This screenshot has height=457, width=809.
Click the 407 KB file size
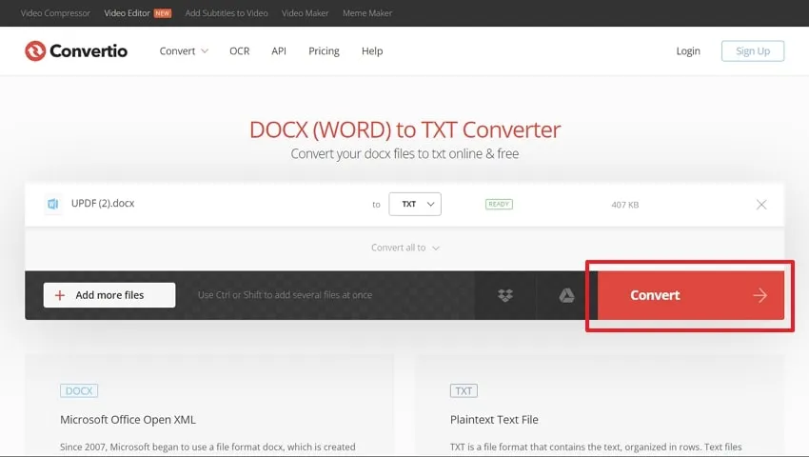tap(624, 205)
